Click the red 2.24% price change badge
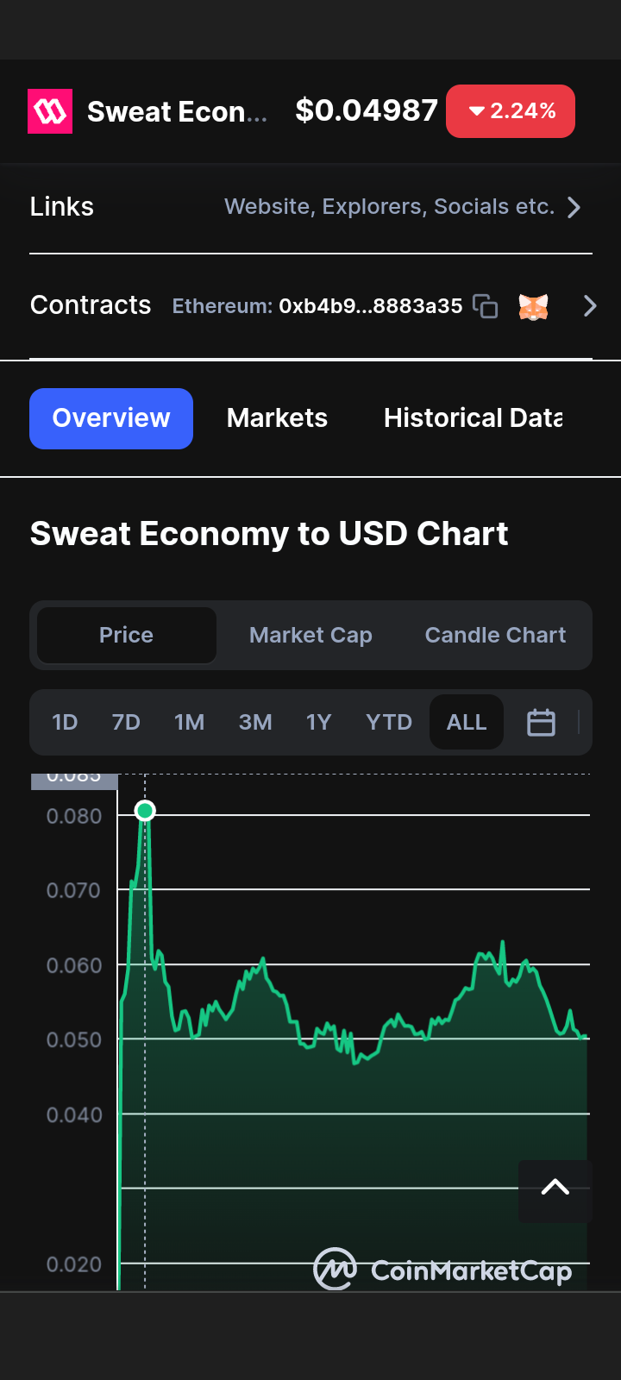Screen dimensions: 621x1380 511,111
